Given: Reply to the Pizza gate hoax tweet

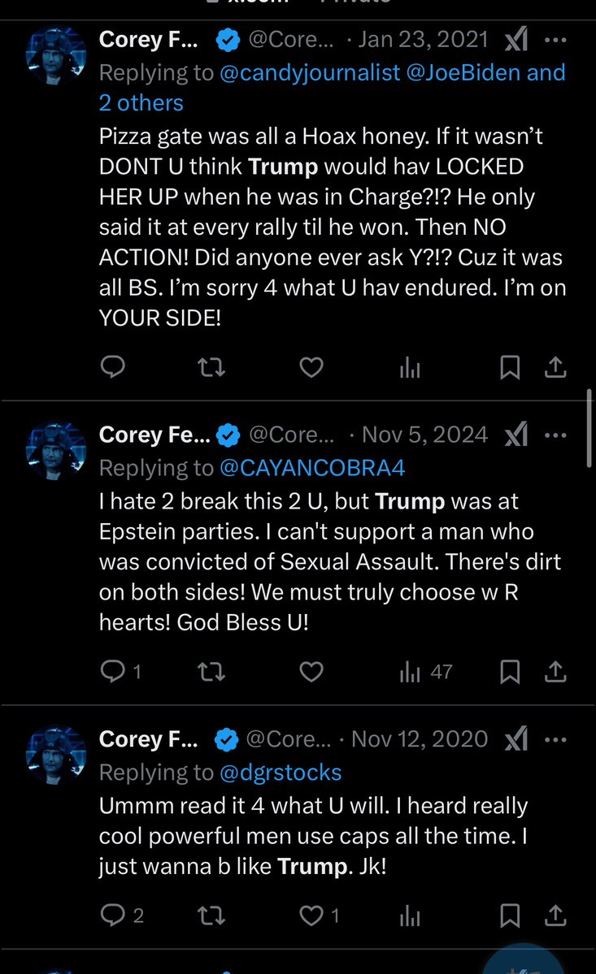Looking at the screenshot, I should pyautogui.click(x=111, y=368).
